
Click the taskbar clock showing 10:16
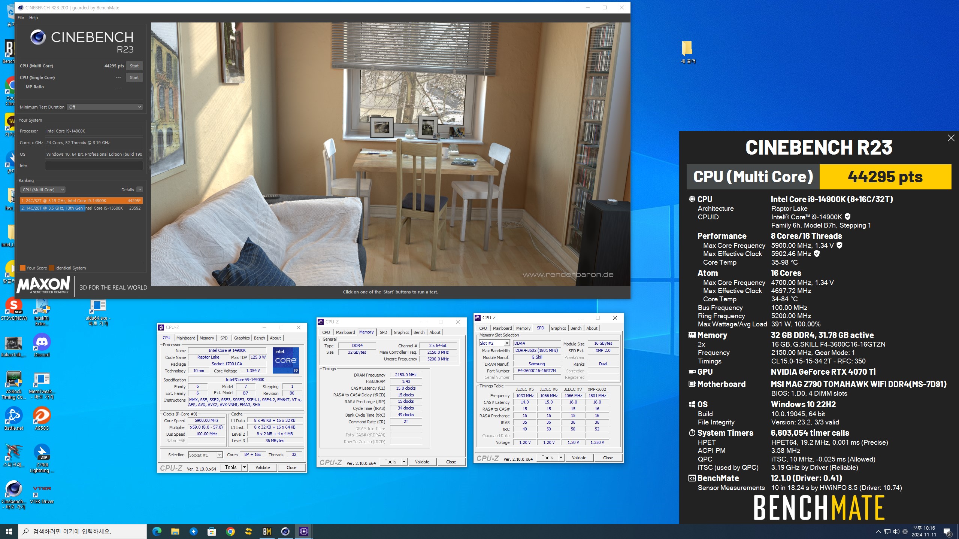(x=924, y=532)
